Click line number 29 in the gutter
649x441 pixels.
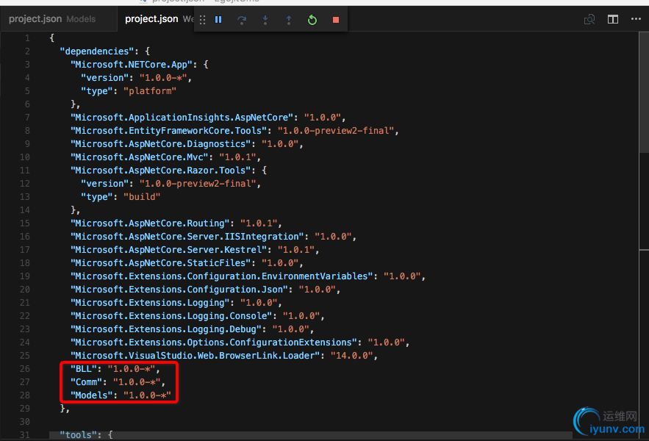click(x=25, y=409)
